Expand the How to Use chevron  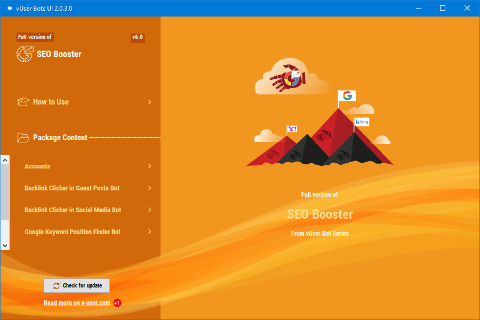[x=150, y=102]
